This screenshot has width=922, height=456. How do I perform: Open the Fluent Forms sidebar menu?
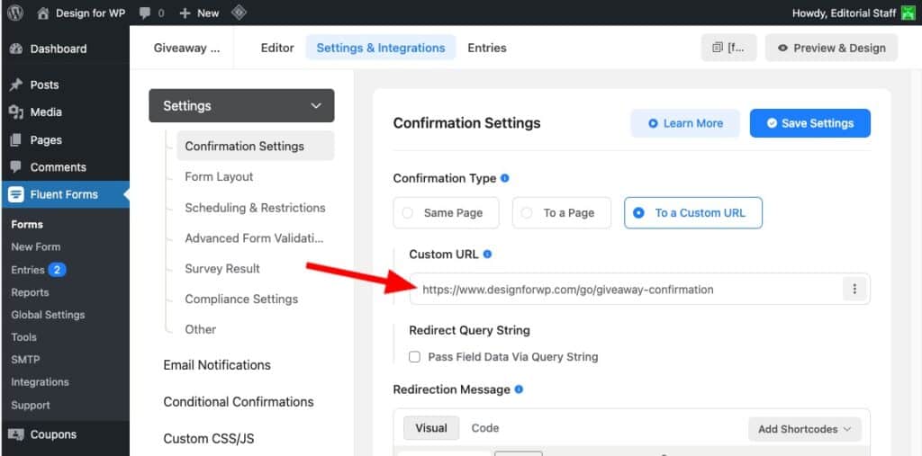pos(63,194)
